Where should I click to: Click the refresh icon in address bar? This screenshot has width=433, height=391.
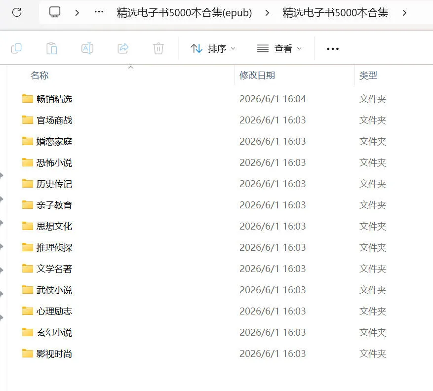pyautogui.click(x=17, y=12)
